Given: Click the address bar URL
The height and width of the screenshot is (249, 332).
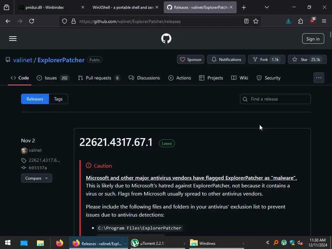Looking at the screenshot, I should pos(130,21).
